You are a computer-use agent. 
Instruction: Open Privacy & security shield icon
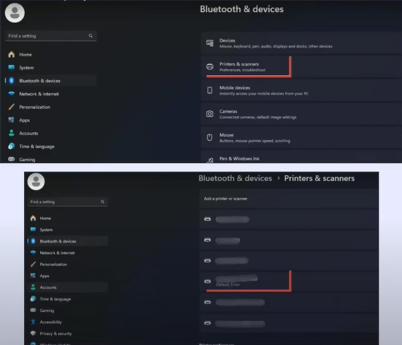coord(33,334)
